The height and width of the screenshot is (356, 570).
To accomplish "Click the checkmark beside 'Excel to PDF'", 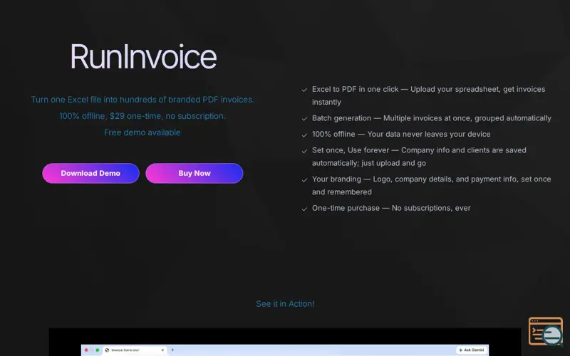I will pos(304,90).
